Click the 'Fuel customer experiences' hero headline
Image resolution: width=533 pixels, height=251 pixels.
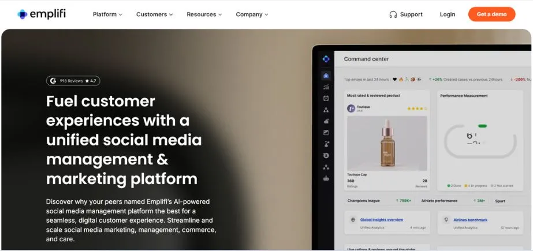pyautogui.click(x=124, y=140)
